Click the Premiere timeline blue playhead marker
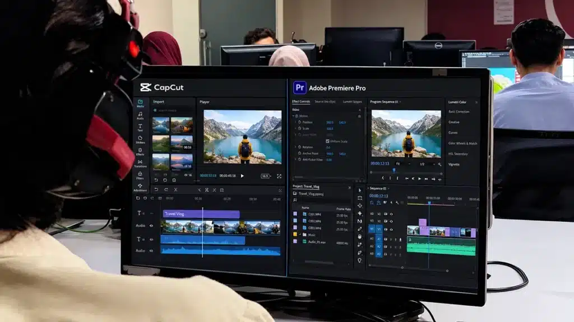Viewport: 574px width, 322px height. click(429, 202)
